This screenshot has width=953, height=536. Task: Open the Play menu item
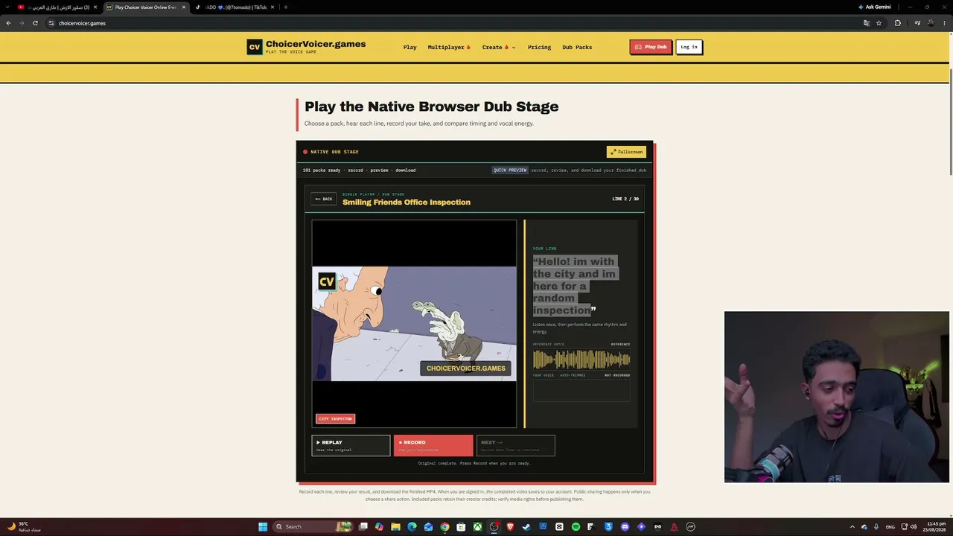pyautogui.click(x=409, y=47)
